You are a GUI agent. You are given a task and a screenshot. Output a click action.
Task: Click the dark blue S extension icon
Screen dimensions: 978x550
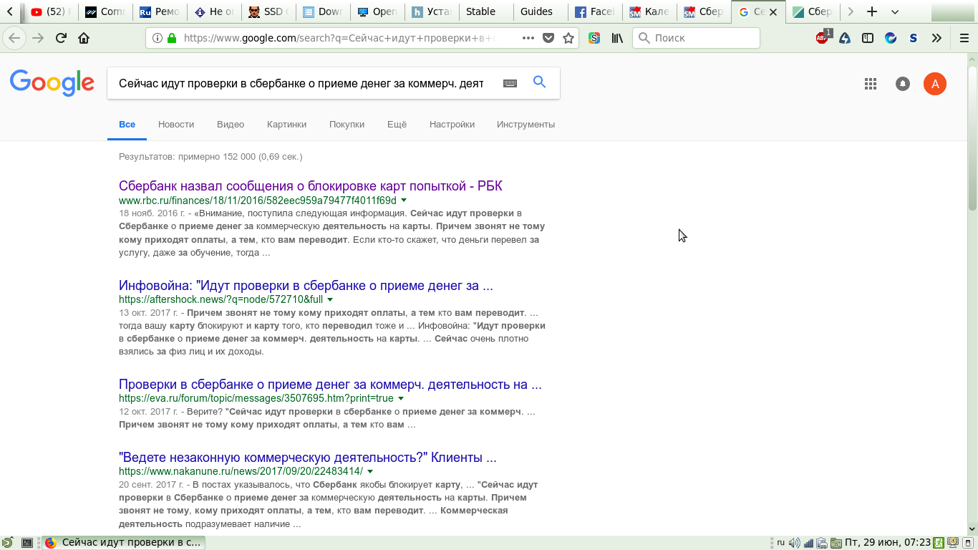click(x=913, y=38)
